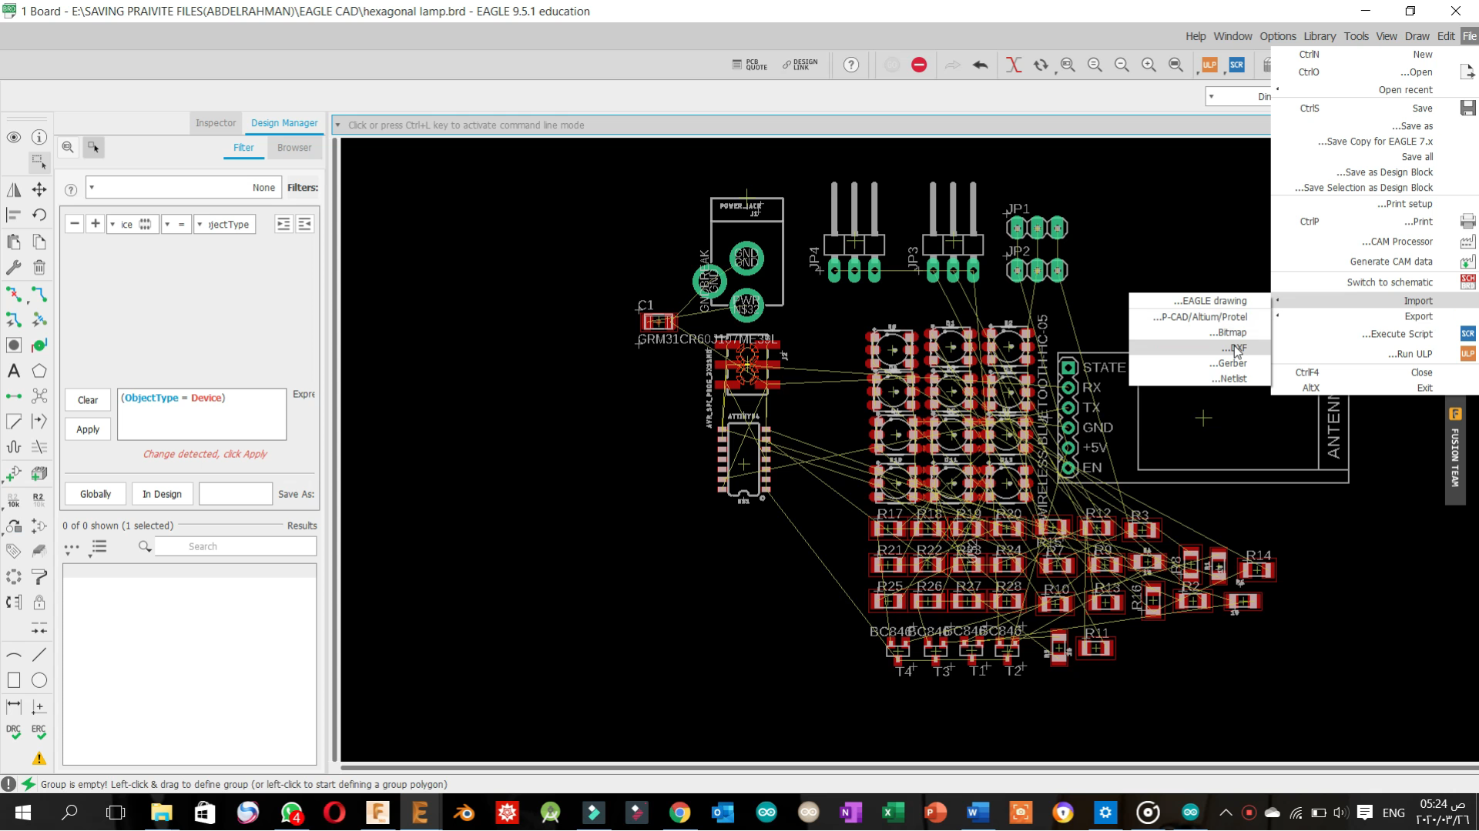Toggle the select-in-editor button in Design Manager

click(x=93, y=147)
